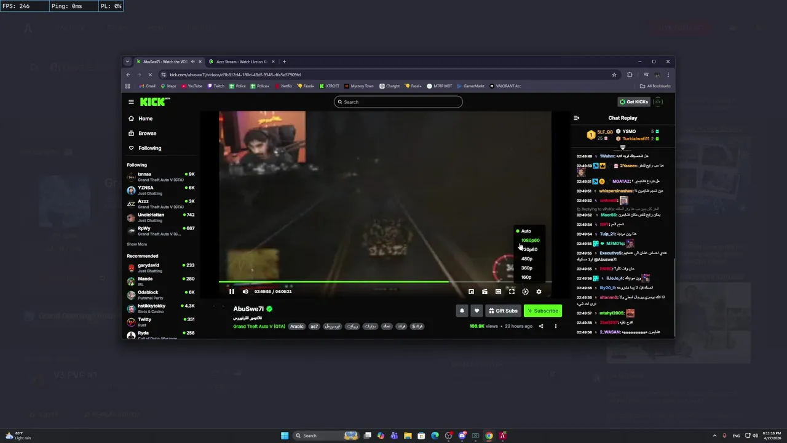Open the hstikkytokky recommended channel
This screenshot has height=443, width=787.
(x=161, y=308)
